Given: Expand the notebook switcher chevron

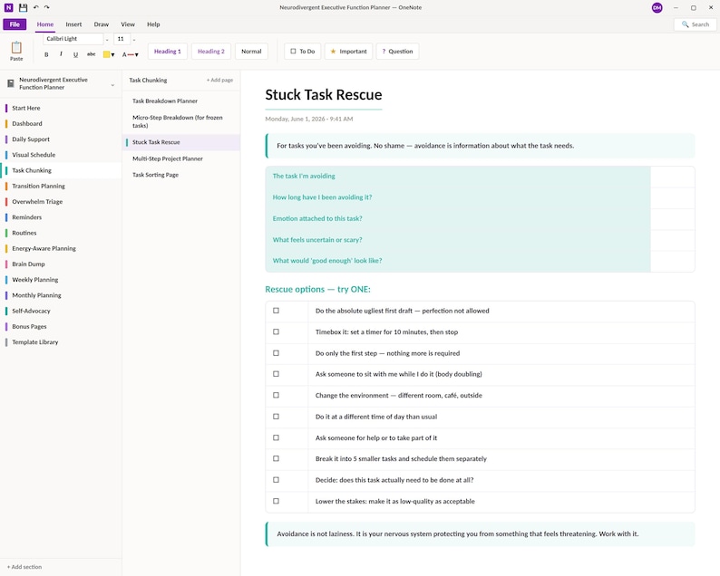Looking at the screenshot, I should (112, 85).
